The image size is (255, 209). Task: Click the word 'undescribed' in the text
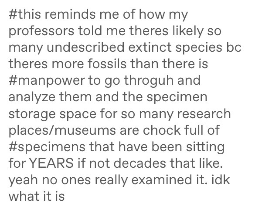85,47
